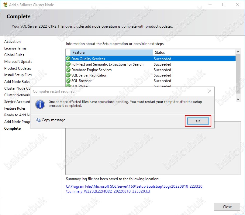The image size is (245, 215).
Task: Select the SQL Server Replication row
Action: [151, 75]
